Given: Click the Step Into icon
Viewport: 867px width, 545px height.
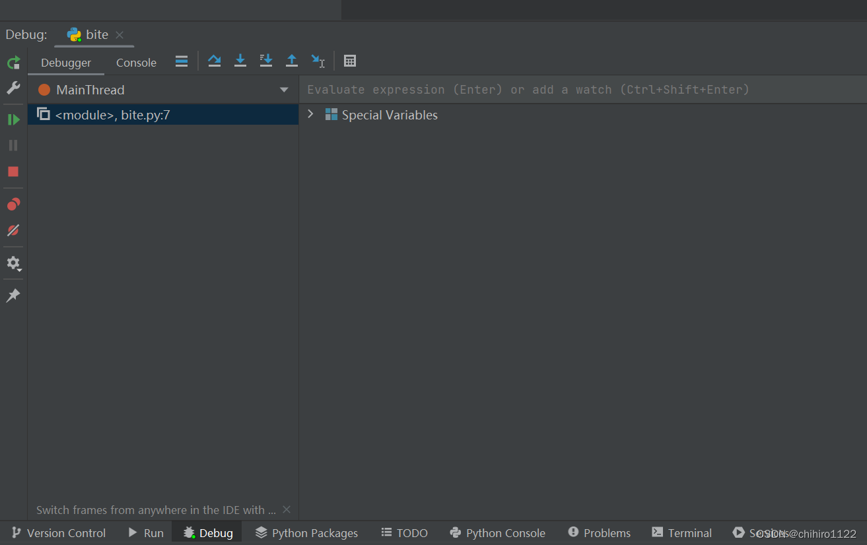Looking at the screenshot, I should click(240, 60).
